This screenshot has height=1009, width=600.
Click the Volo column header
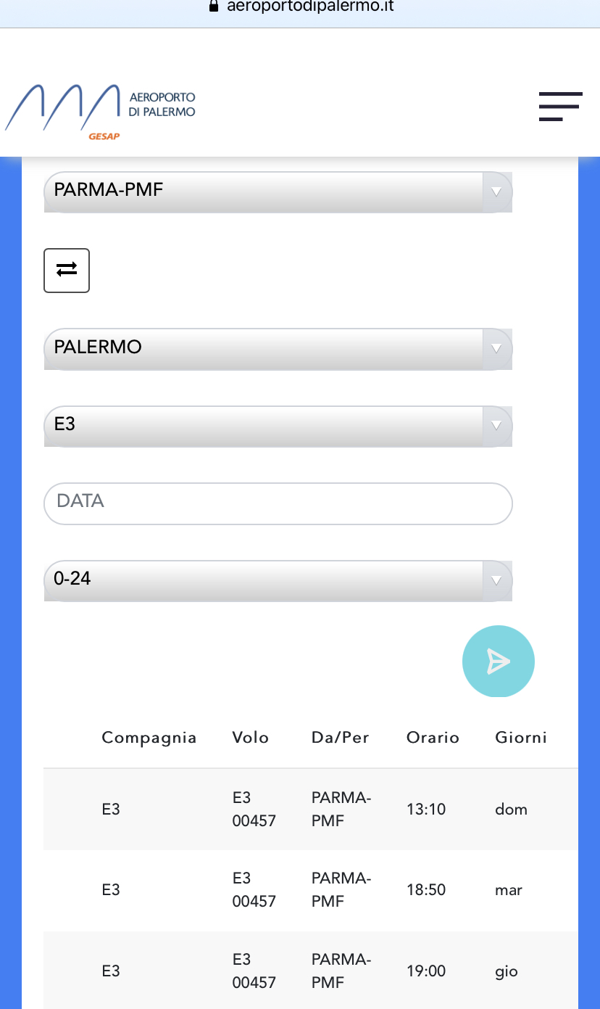pyautogui.click(x=250, y=738)
